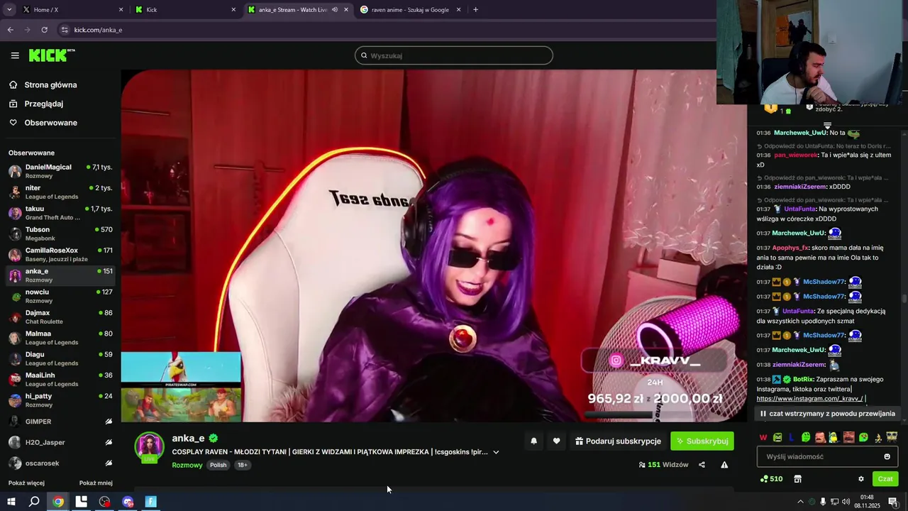The width and height of the screenshot is (908, 511).
Task: Select Malmaa in followed list
Action: 60,338
